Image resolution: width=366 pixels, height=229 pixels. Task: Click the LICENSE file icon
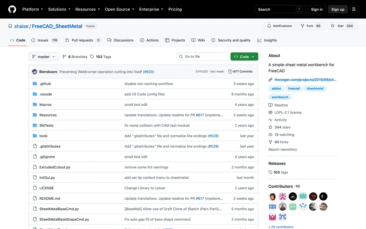pos(35,188)
